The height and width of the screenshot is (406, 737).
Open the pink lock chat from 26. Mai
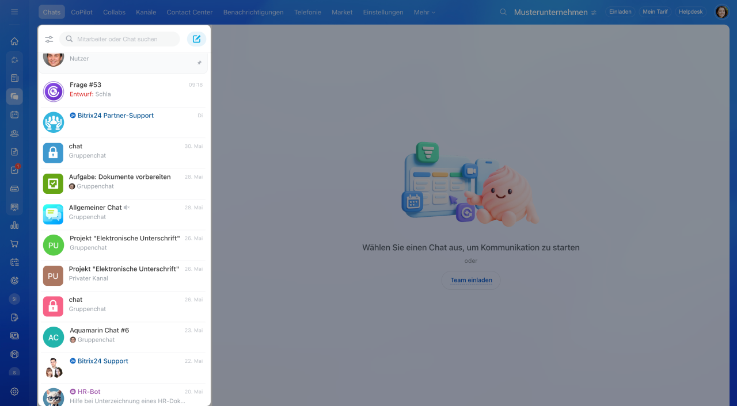coord(124,307)
